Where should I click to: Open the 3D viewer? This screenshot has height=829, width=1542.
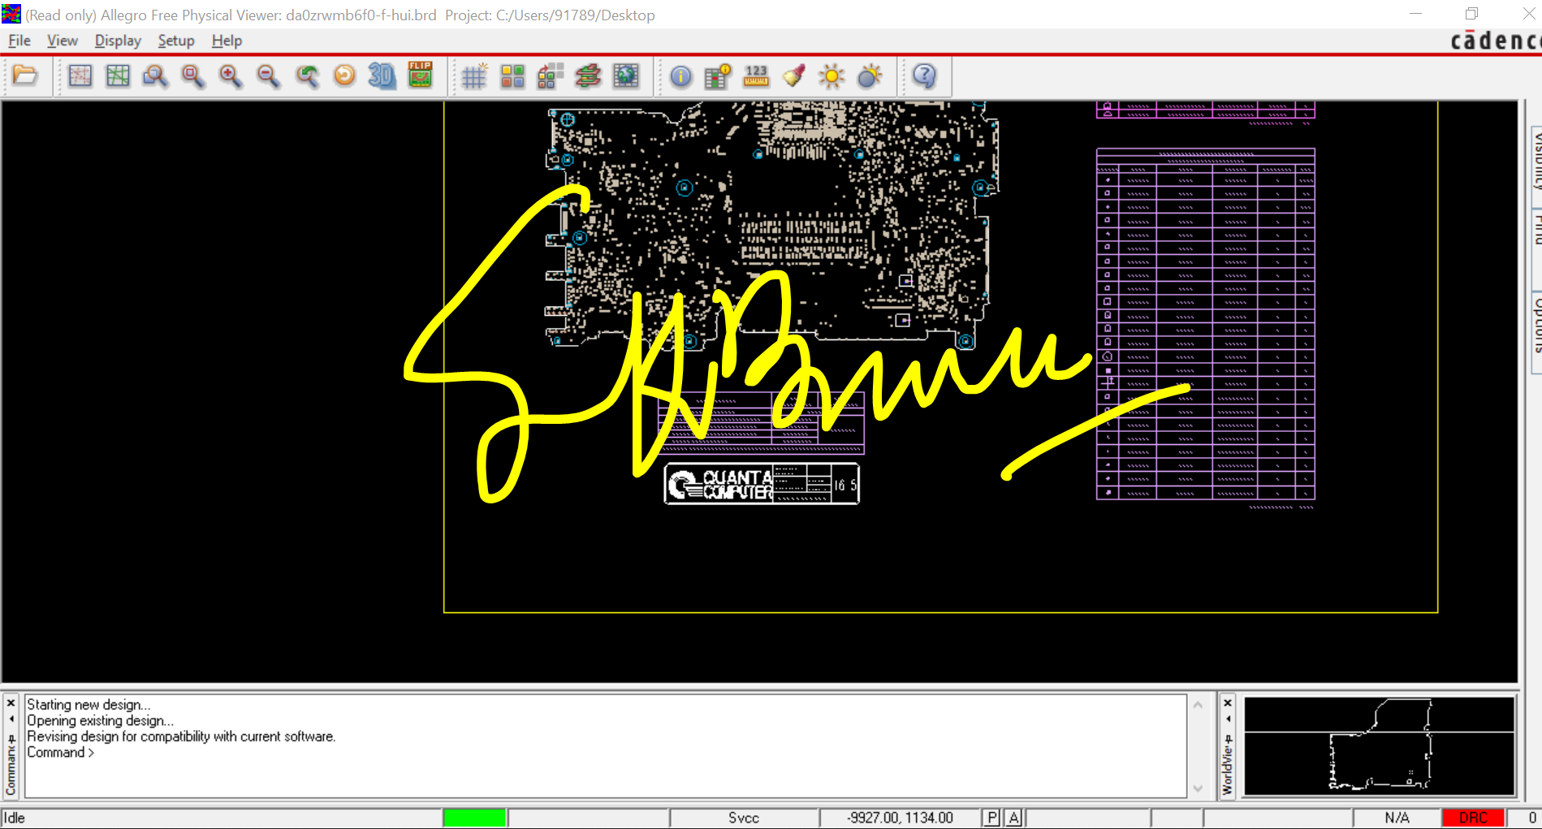(382, 76)
